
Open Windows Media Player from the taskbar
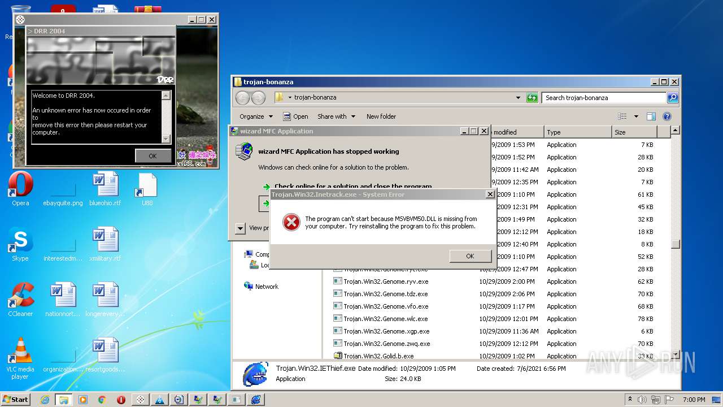[x=83, y=399]
